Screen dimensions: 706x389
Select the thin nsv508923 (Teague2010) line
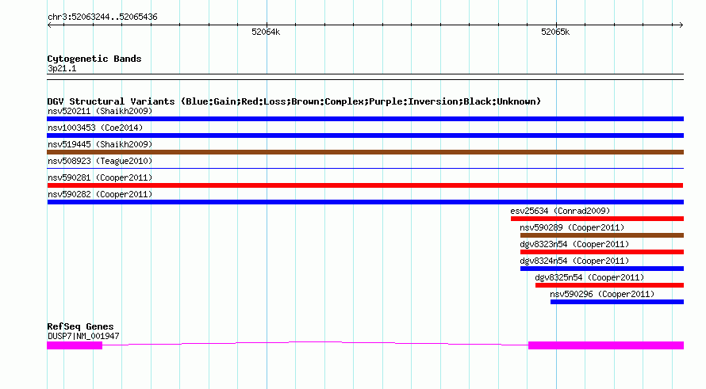coord(365,169)
